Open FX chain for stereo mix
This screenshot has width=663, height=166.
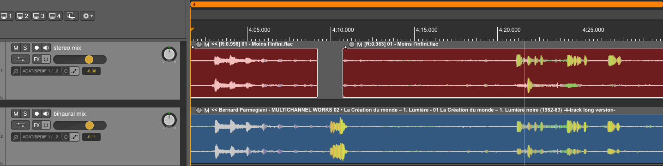36,59
